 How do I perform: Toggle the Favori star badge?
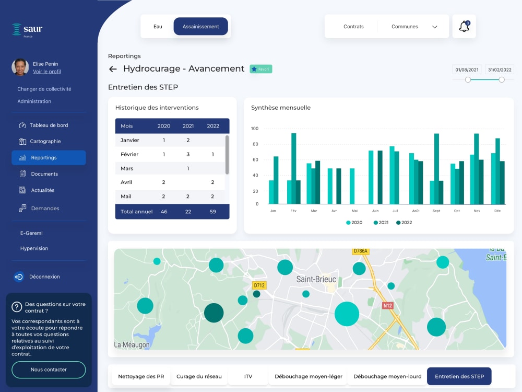point(261,69)
